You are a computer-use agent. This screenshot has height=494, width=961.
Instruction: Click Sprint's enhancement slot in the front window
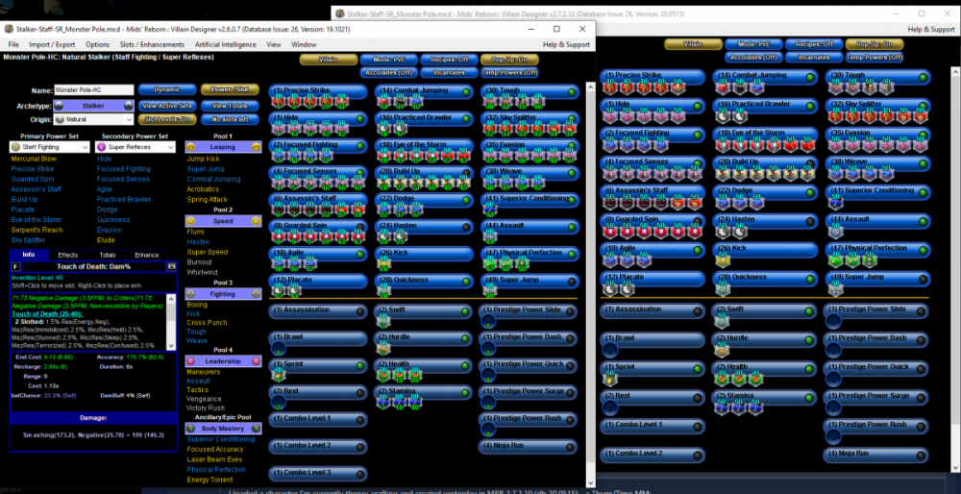[x=278, y=374]
